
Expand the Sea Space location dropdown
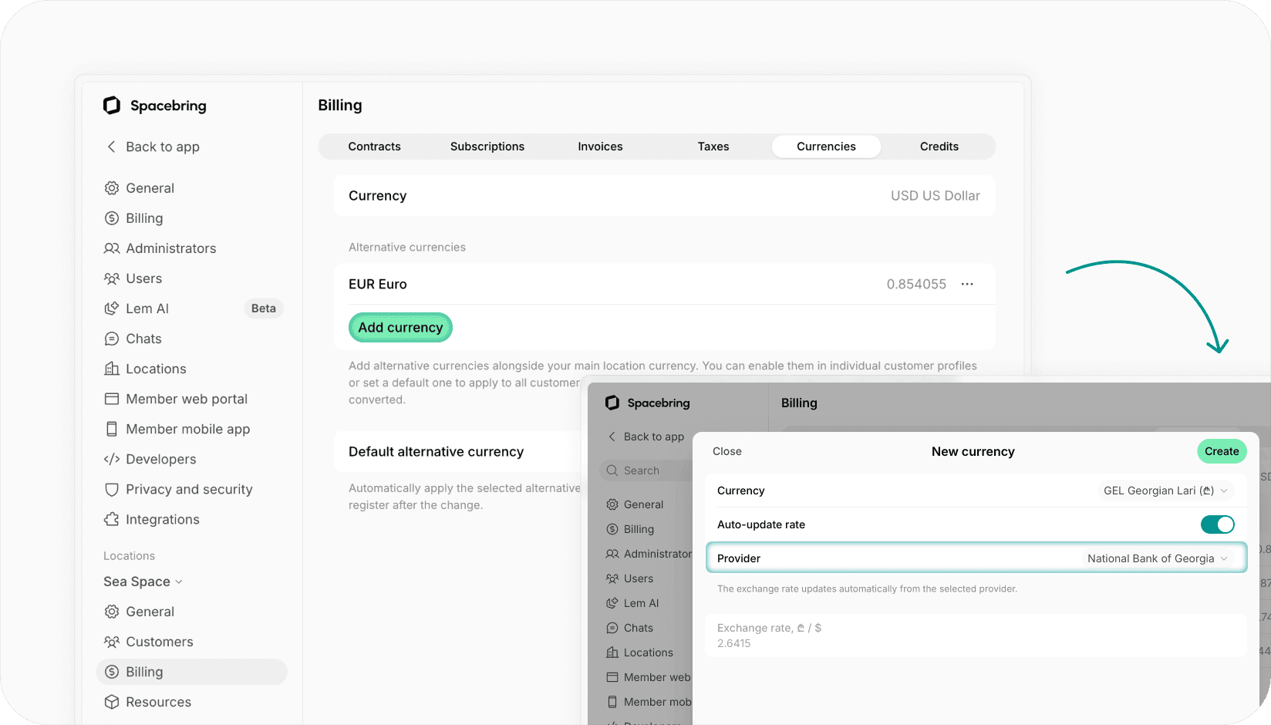tap(143, 582)
